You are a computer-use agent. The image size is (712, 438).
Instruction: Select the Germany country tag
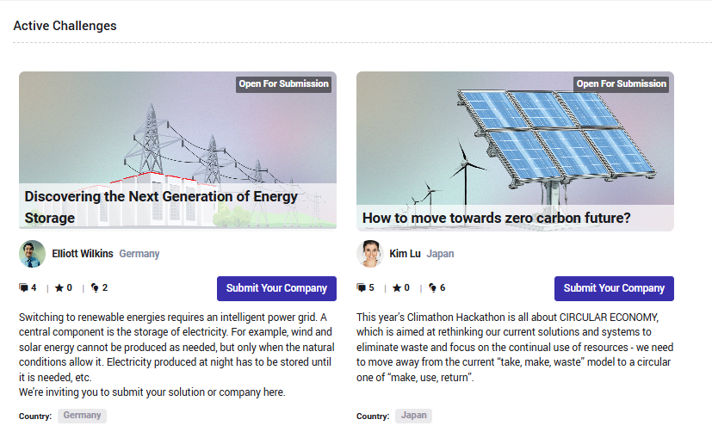(82, 416)
